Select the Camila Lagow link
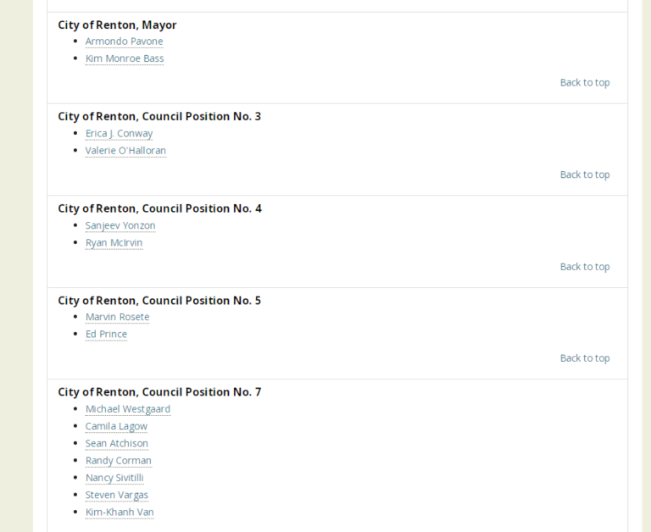Image resolution: width=651 pixels, height=532 pixels. click(116, 426)
